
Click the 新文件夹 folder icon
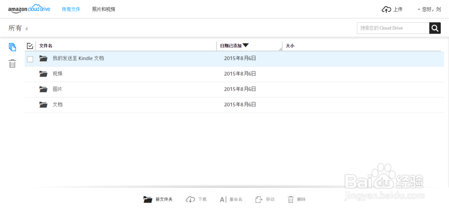[x=148, y=199]
